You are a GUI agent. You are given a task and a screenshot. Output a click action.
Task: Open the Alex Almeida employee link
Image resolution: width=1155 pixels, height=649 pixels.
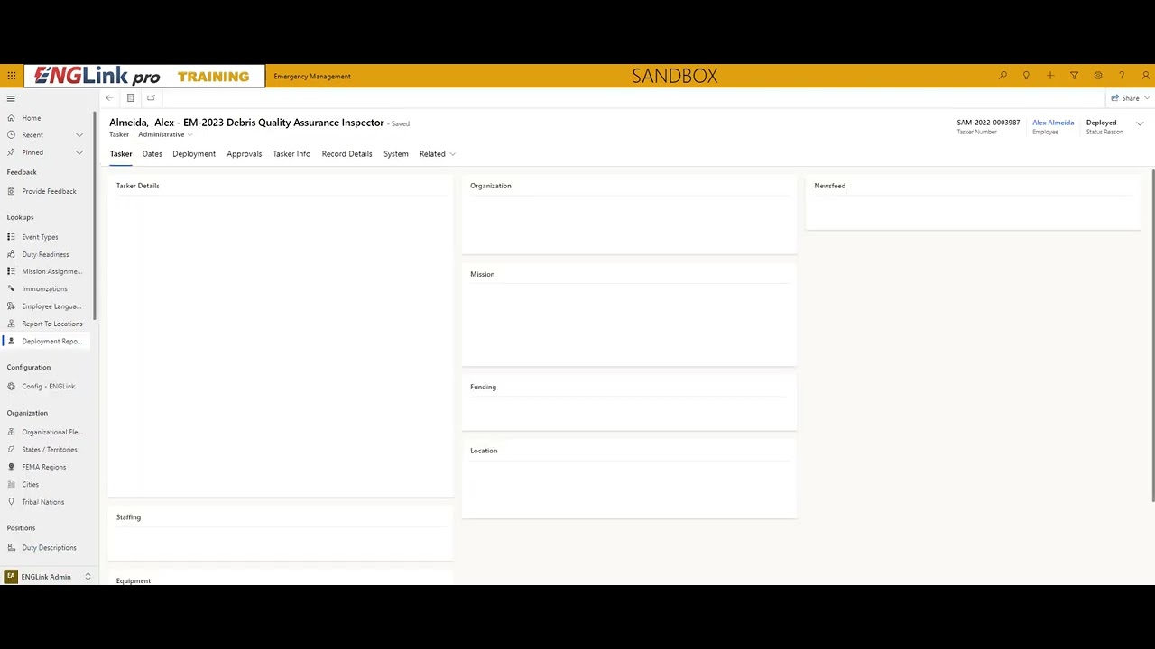pos(1053,123)
